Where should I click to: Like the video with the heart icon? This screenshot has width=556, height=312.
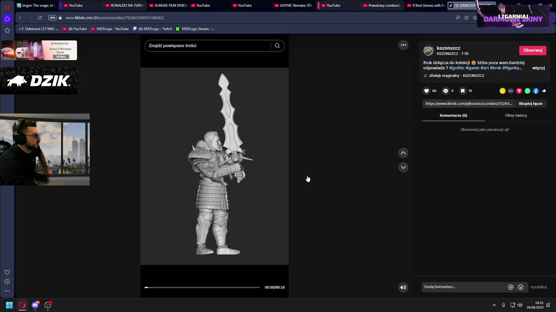pos(427,91)
